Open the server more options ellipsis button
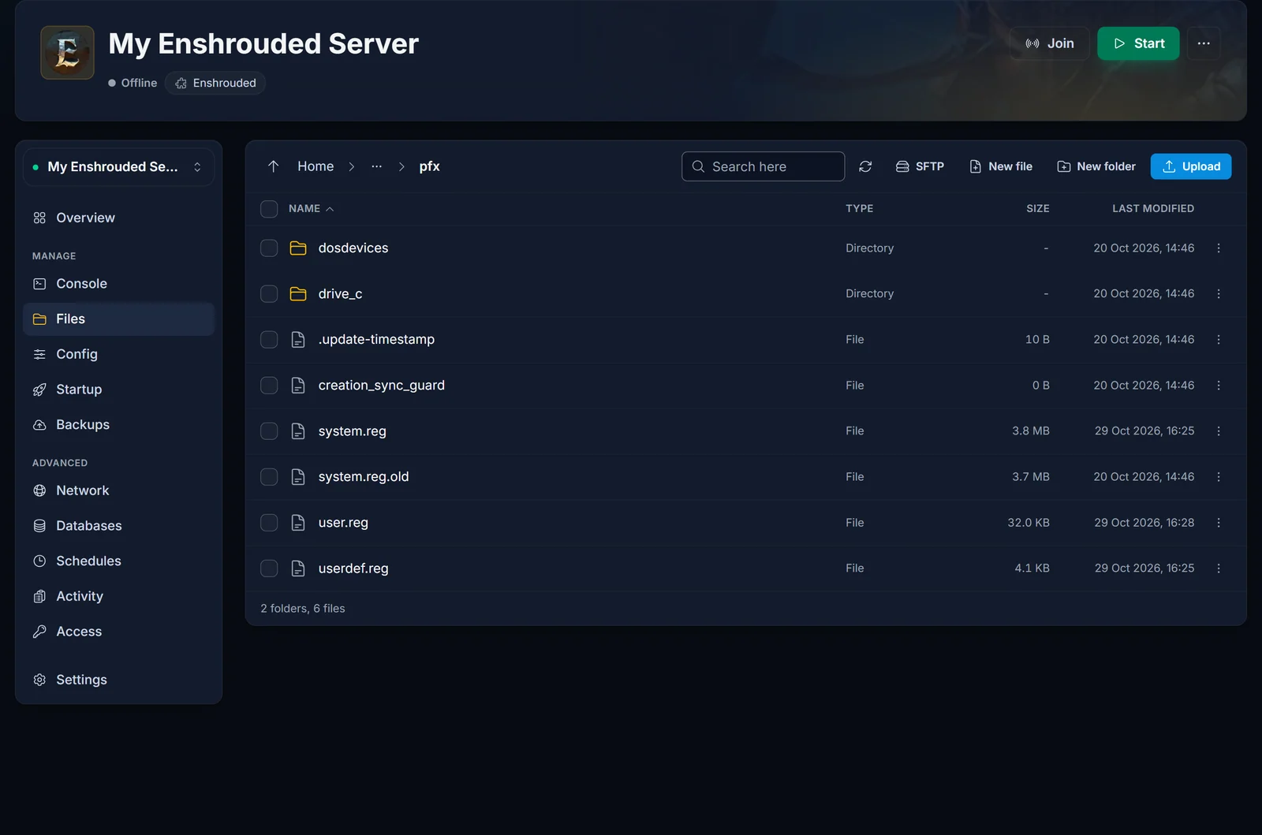1262x835 pixels. 1203,43
